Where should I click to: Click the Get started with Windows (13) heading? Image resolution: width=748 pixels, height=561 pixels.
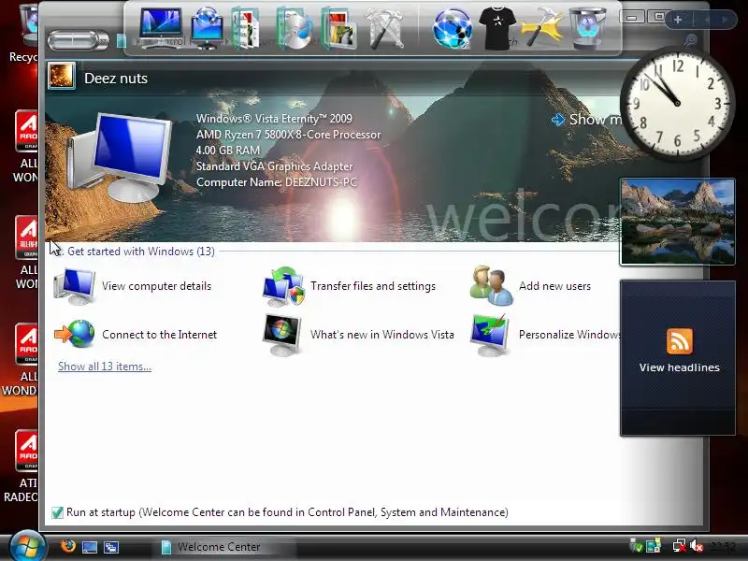tap(141, 252)
